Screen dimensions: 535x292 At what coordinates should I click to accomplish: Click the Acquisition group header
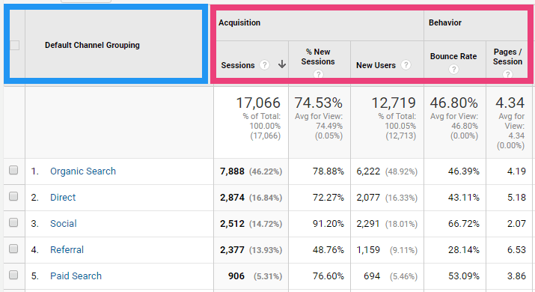coord(239,22)
